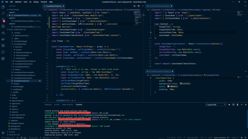Open TimerUnit.test.tsx in the explorer
Image resolution: width=248 pixels, height=139 pixels.
click(x=22, y=56)
